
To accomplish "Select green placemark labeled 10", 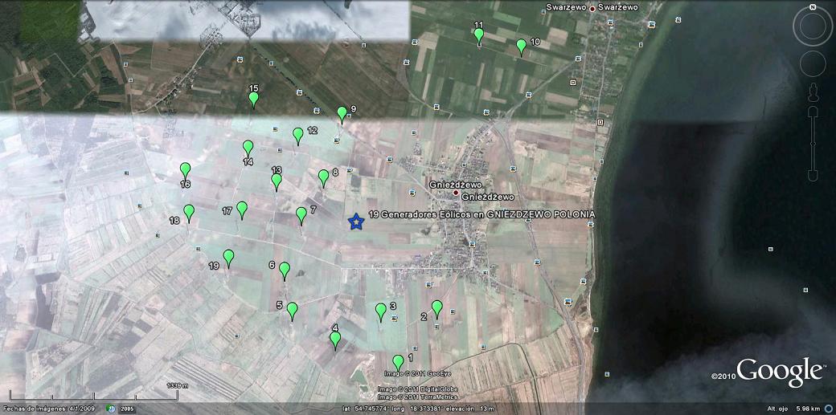I will [x=522, y=47].
